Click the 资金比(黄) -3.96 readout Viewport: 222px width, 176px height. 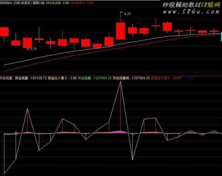click(62, 78)
